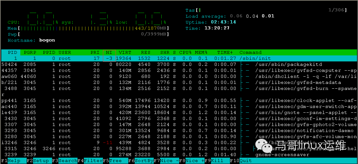This screenshot has width=358, height=164.
Task: Click the NI value -3 of init
Action: coord(109,59)
